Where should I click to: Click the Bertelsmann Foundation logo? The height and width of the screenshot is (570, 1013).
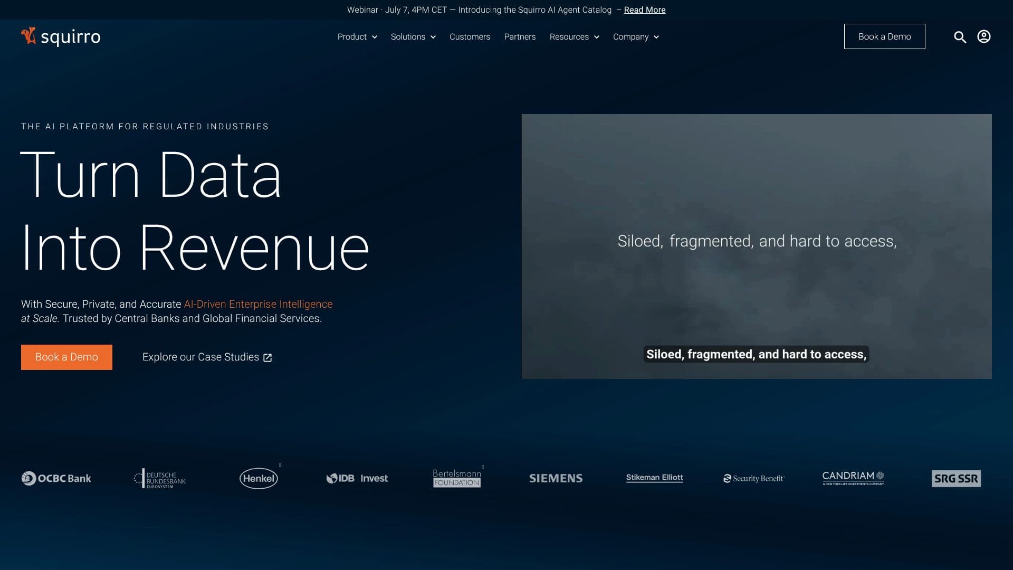coord(457,478)
